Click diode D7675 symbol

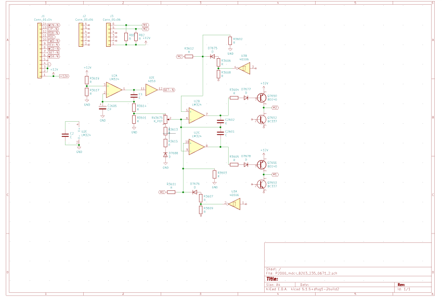click(212, 56)
